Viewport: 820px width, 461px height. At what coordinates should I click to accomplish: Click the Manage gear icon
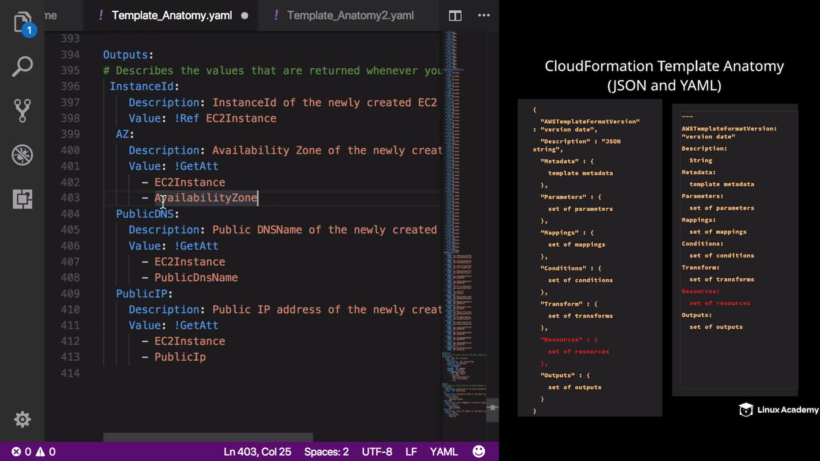pyautogui.click(x=22, y=419)
